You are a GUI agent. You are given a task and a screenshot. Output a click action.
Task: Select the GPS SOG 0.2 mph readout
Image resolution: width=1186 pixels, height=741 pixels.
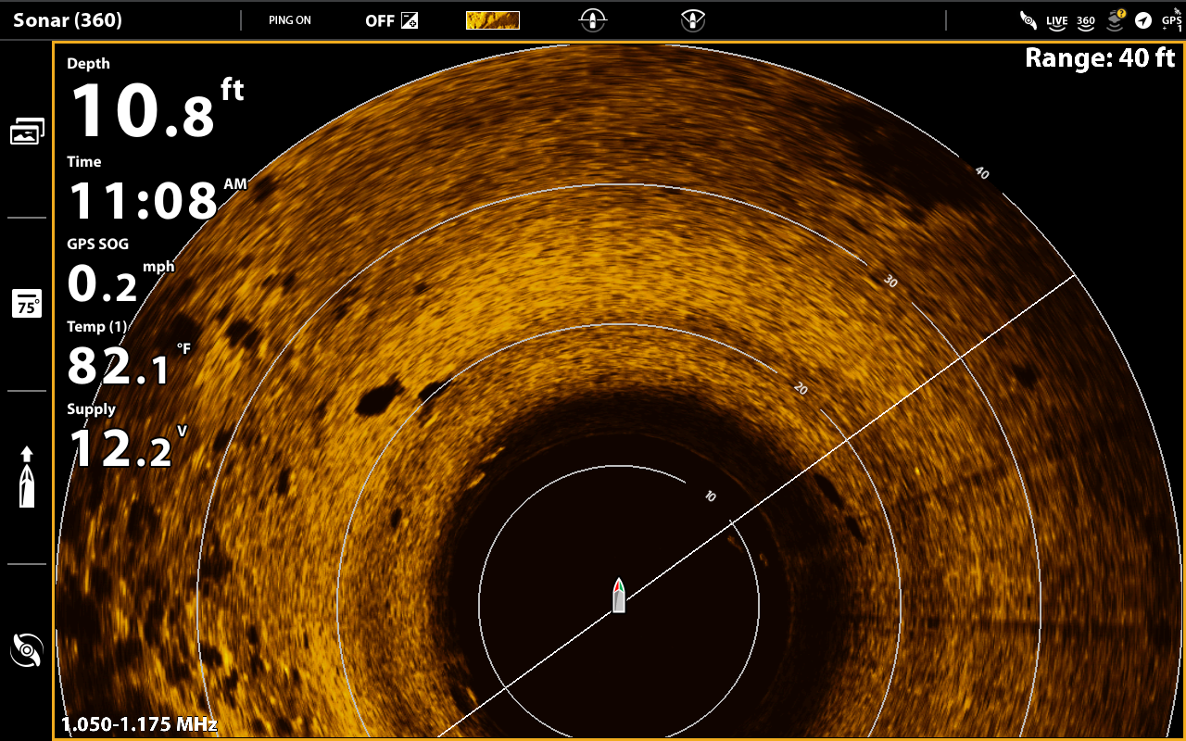120,271
